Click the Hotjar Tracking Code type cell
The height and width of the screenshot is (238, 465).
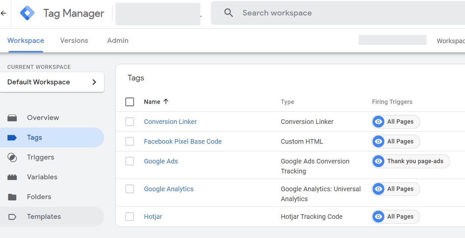point(312,217)
